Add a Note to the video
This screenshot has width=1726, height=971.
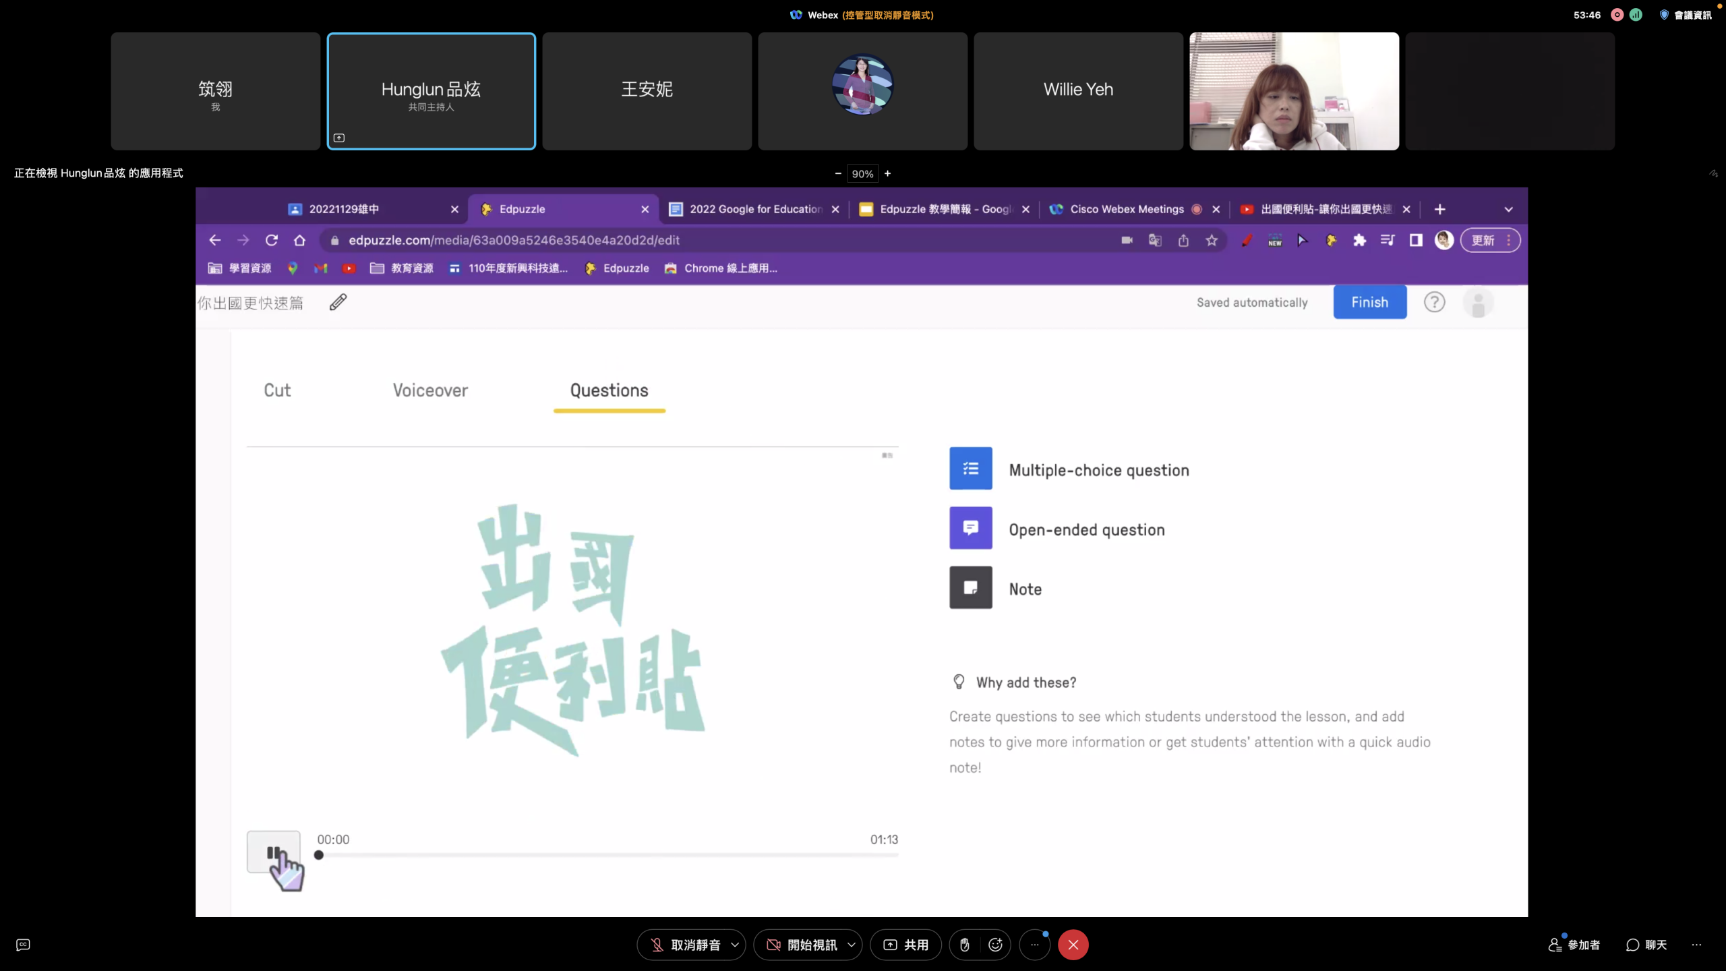coord(970,587)
